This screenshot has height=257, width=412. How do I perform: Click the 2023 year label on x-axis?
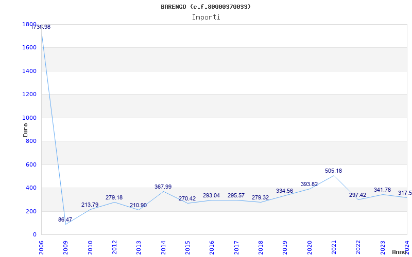(383, 248)
